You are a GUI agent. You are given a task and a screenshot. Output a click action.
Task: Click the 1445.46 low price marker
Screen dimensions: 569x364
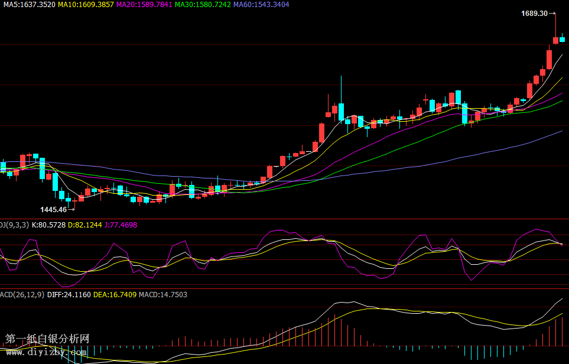tap(53, 209)
